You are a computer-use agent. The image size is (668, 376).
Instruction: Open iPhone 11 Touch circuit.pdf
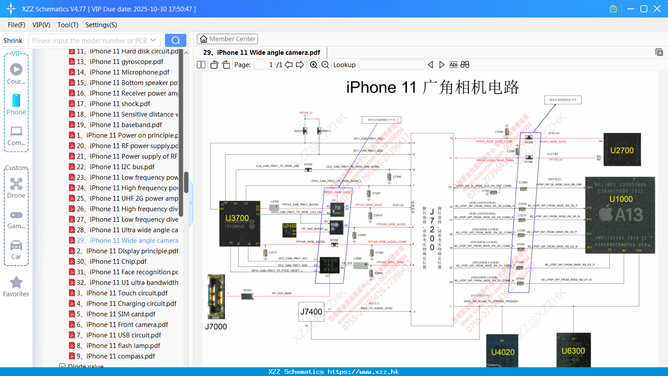click(x=118, y=293)
